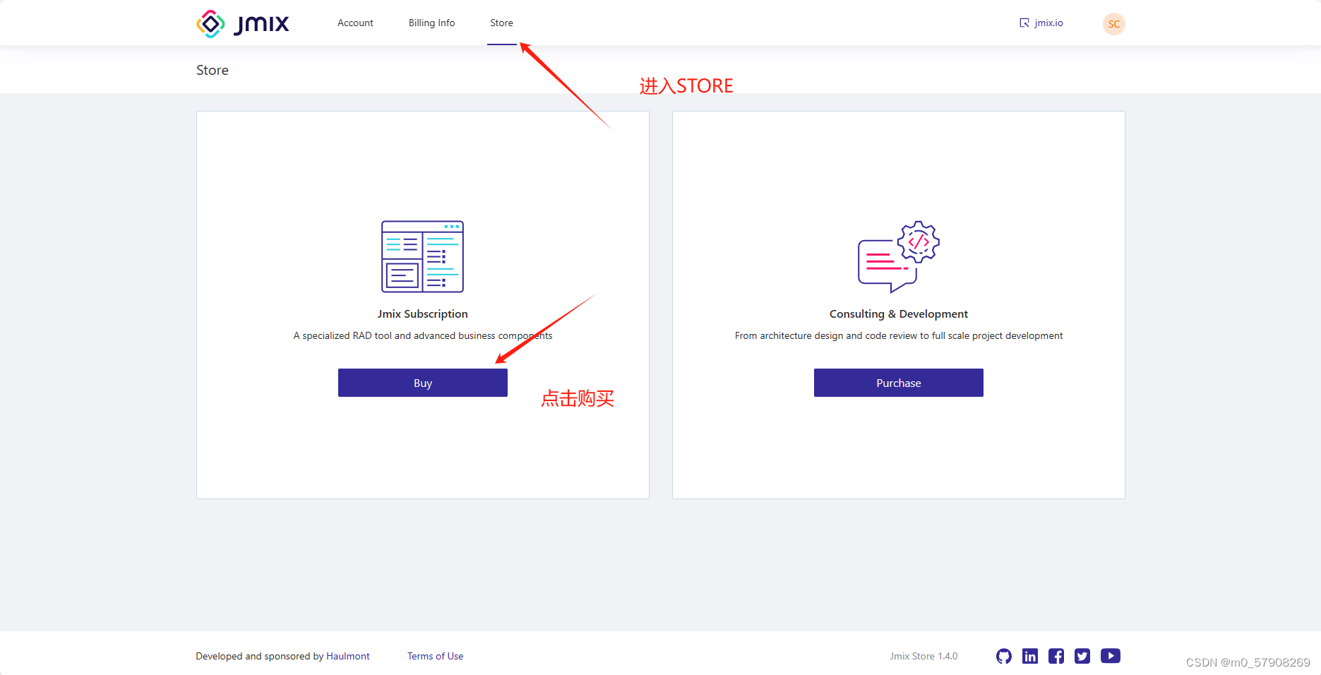This screenshot has height=675, width=1321.
Task: Select the Store menu item
Action: pyautogui.click(x=501, y=23)
